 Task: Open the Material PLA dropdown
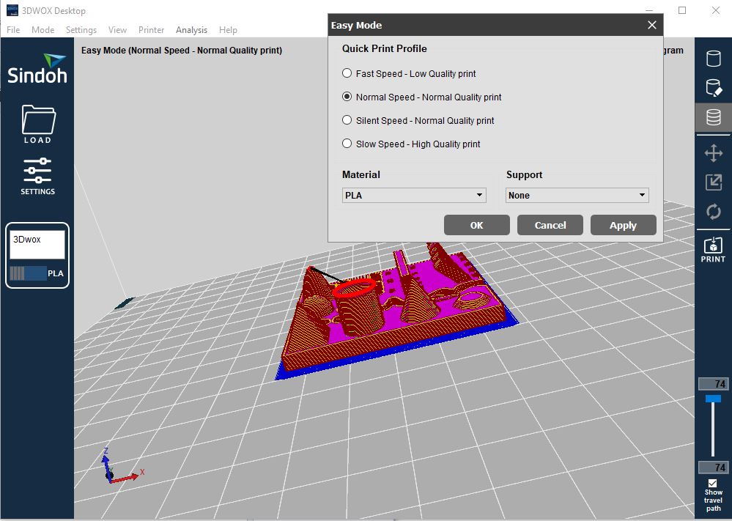pos(414,195)
